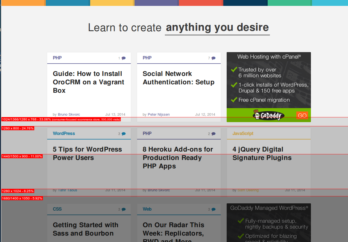Viewport: 348px width, 242px height.
Task: Click the purple segment in the top color bar
Action: [156, 3]
